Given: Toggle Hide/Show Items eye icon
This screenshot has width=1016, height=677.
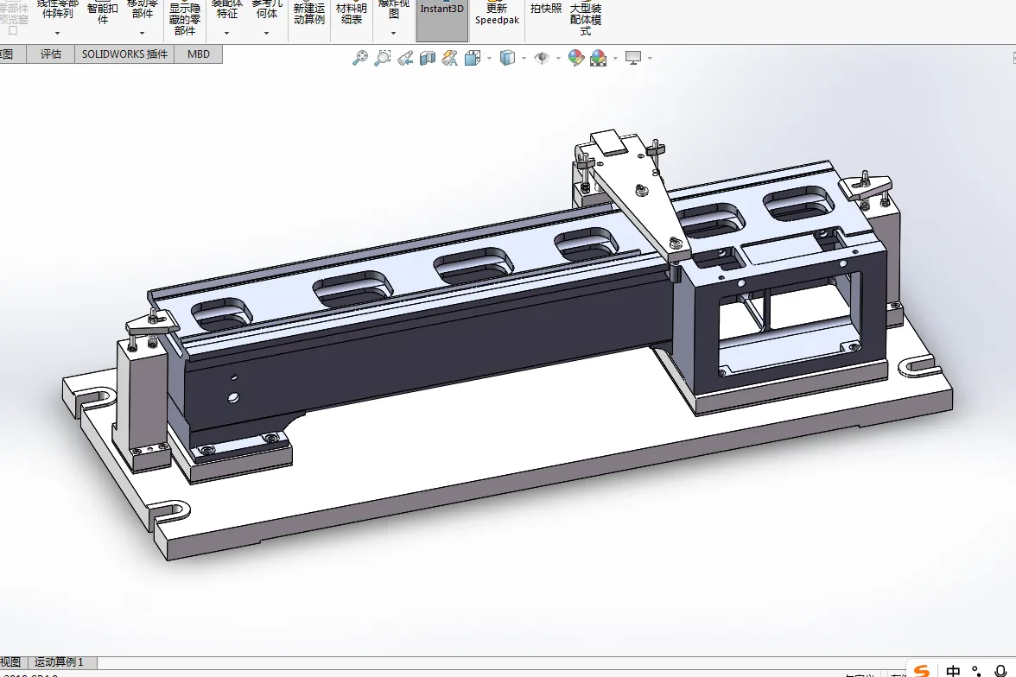Looking at the screenshot, I should point(542,59).
